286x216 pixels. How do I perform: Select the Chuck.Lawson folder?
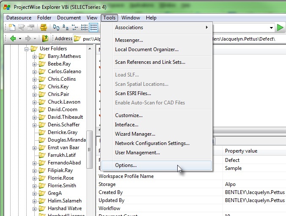[x=64, y=102]
